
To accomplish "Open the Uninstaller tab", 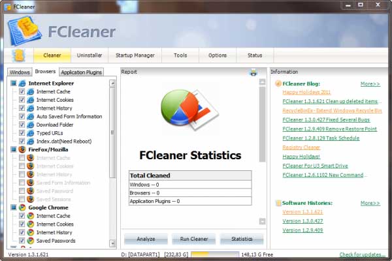I will tap(90, 55).
